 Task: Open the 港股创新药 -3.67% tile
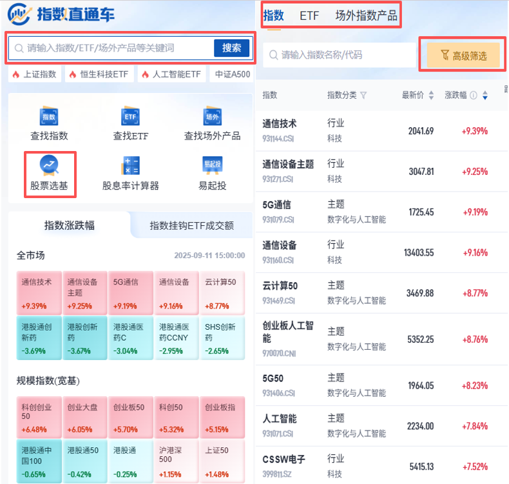tap(84, 338)
